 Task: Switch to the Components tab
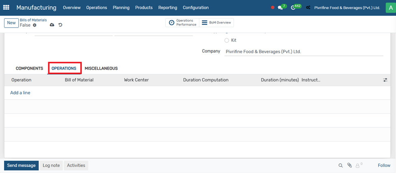point(29,68)
